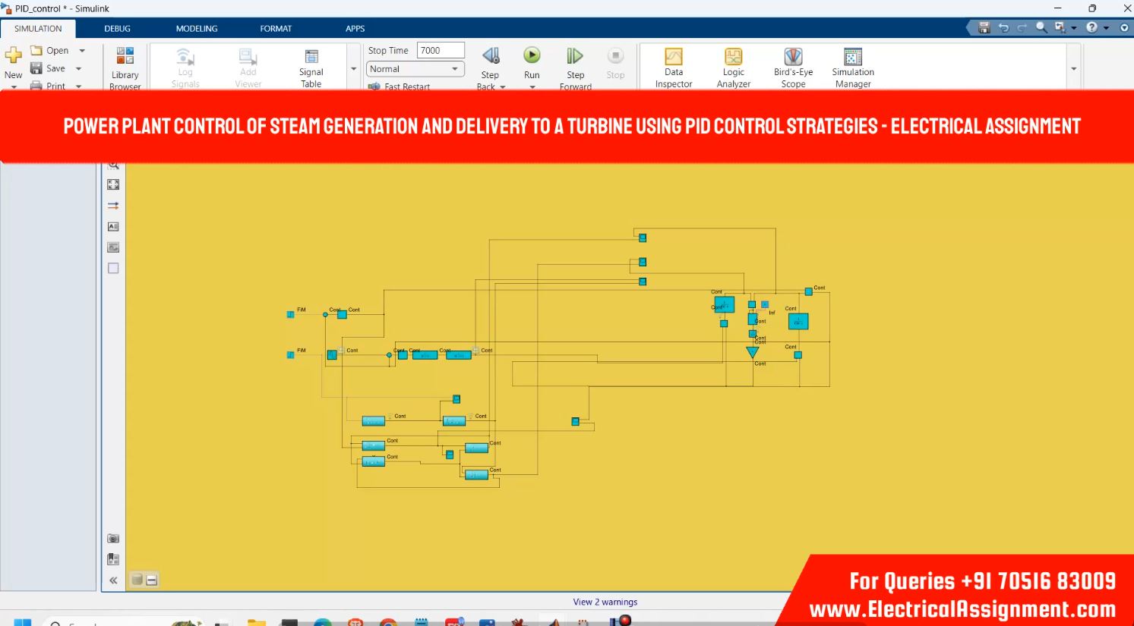The height and width of the screenshot is (626, 1134).
Task: Click the Stop Time input field
Action: pos(441,51)
